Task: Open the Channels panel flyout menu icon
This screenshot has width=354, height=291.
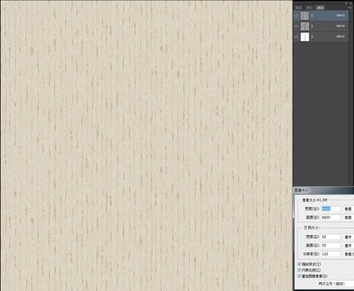Action: coord(350,8)
